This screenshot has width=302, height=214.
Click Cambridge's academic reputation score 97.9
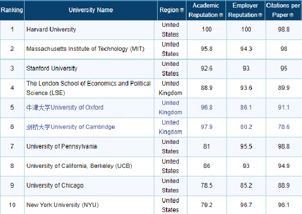(207, 127)
